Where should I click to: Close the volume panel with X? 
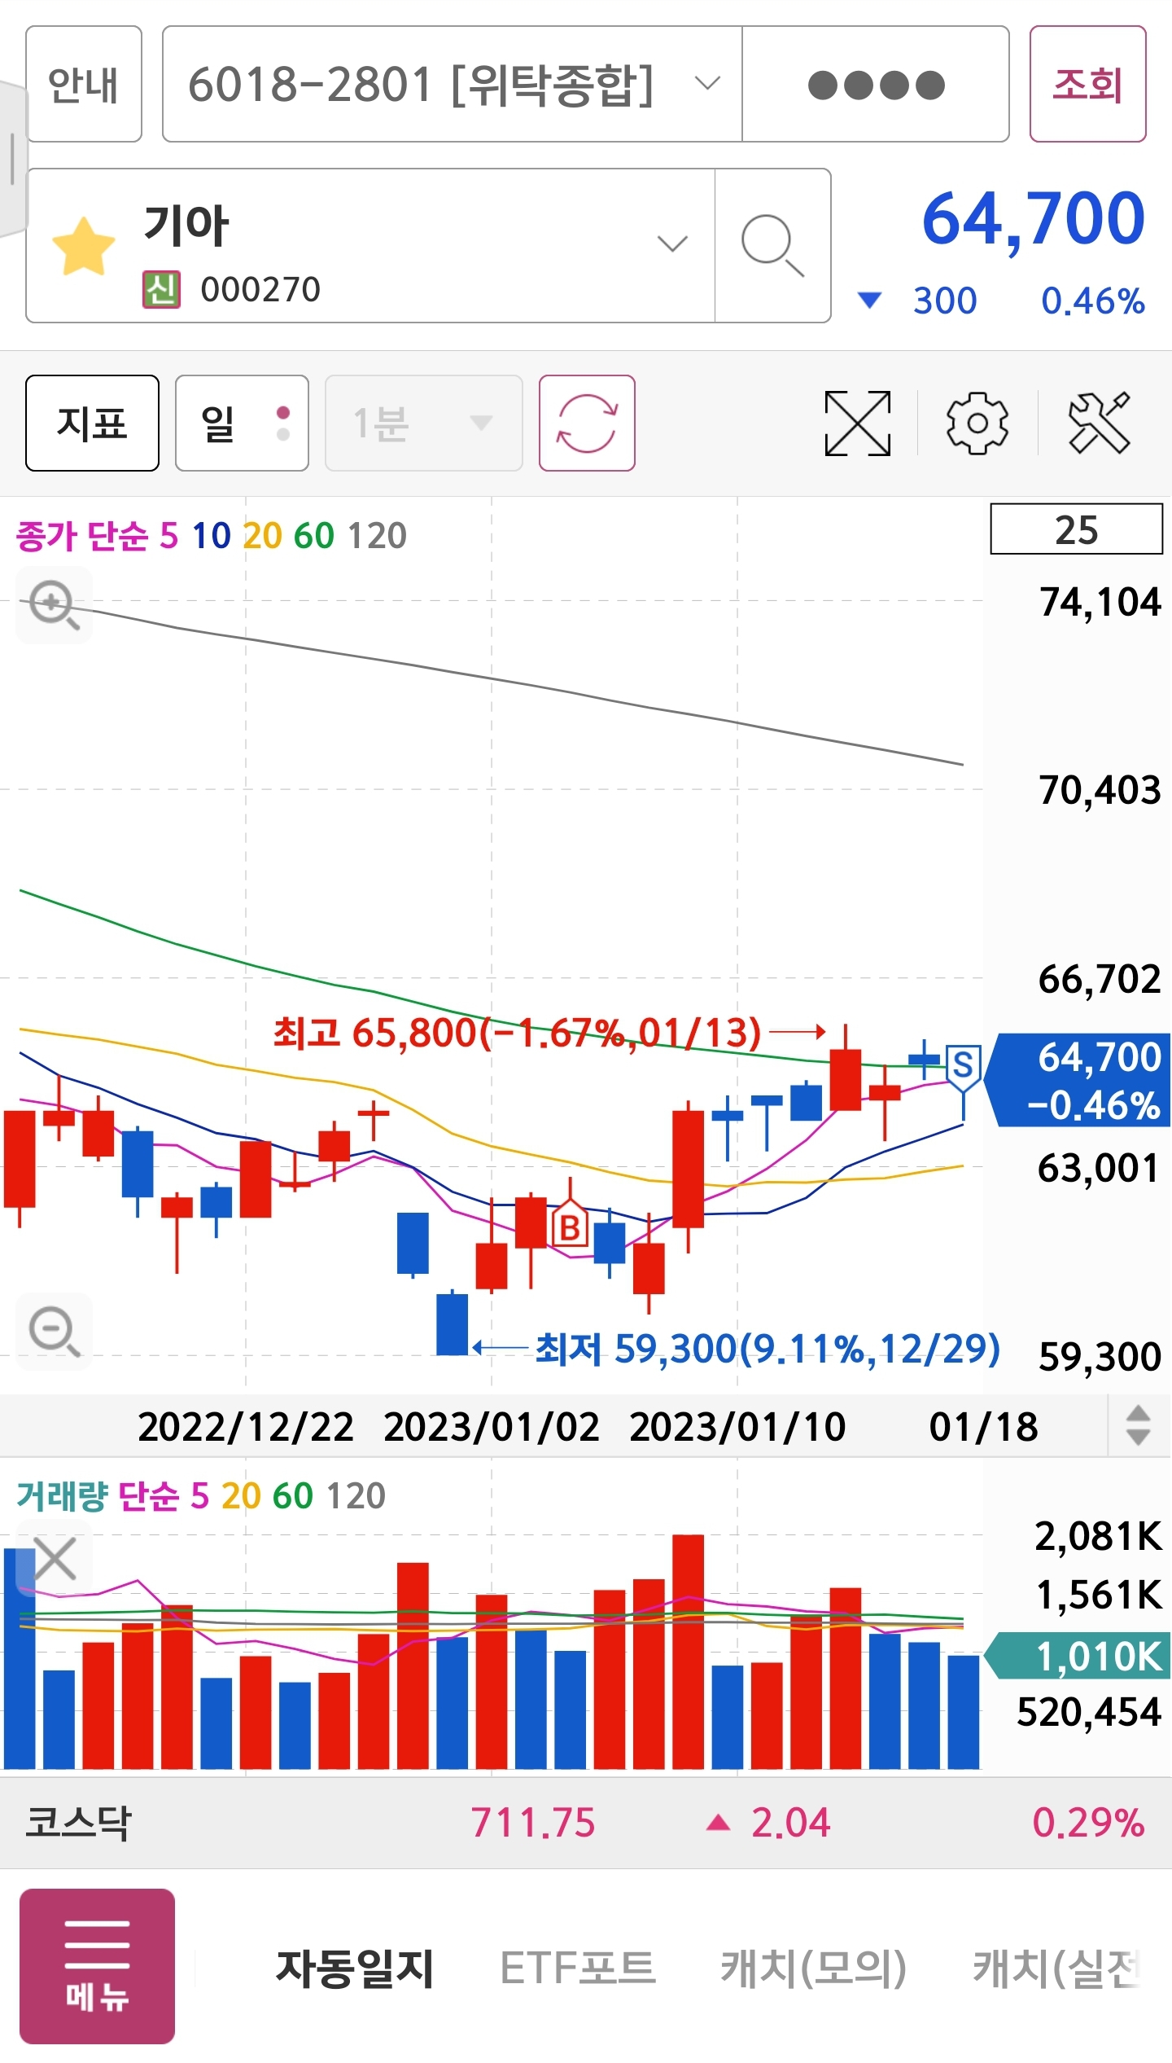55,1560
